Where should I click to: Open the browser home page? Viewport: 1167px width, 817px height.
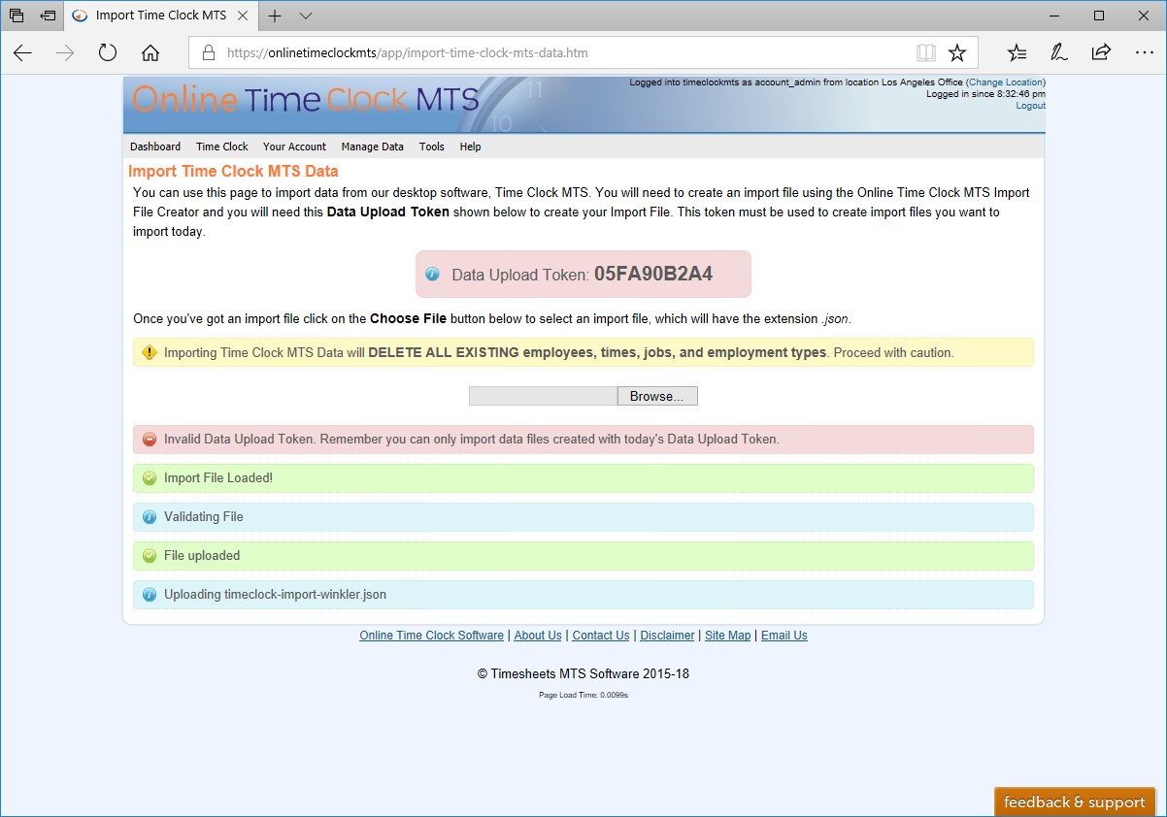click(150, 53)
